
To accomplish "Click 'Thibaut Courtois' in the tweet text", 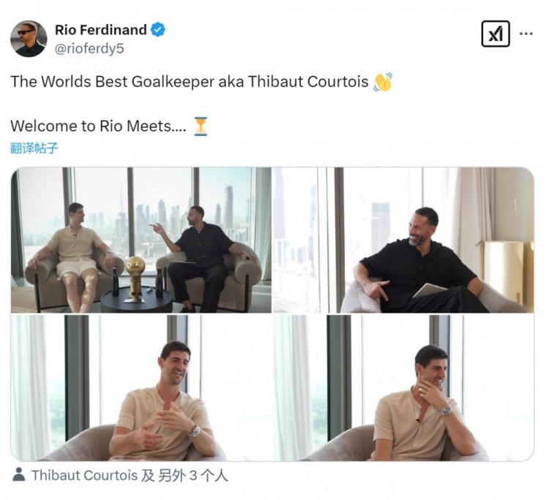I will [x=307, y=82].
